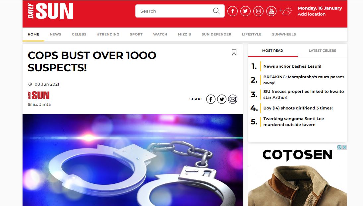Screen dimensions: 363x206
Task: Share article via email envelope icon
Action: point(233,99)
